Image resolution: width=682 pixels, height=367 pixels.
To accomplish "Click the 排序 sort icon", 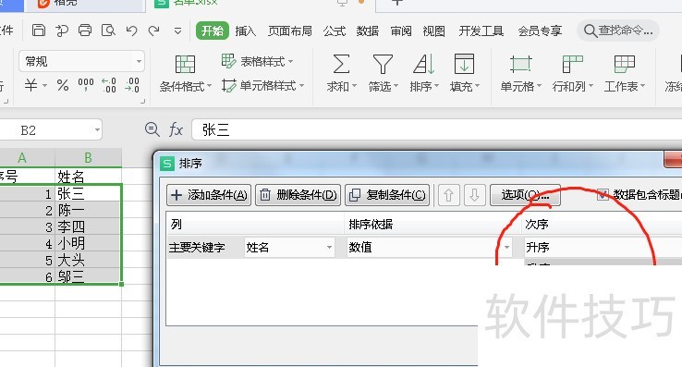I will tap(423, 64).
